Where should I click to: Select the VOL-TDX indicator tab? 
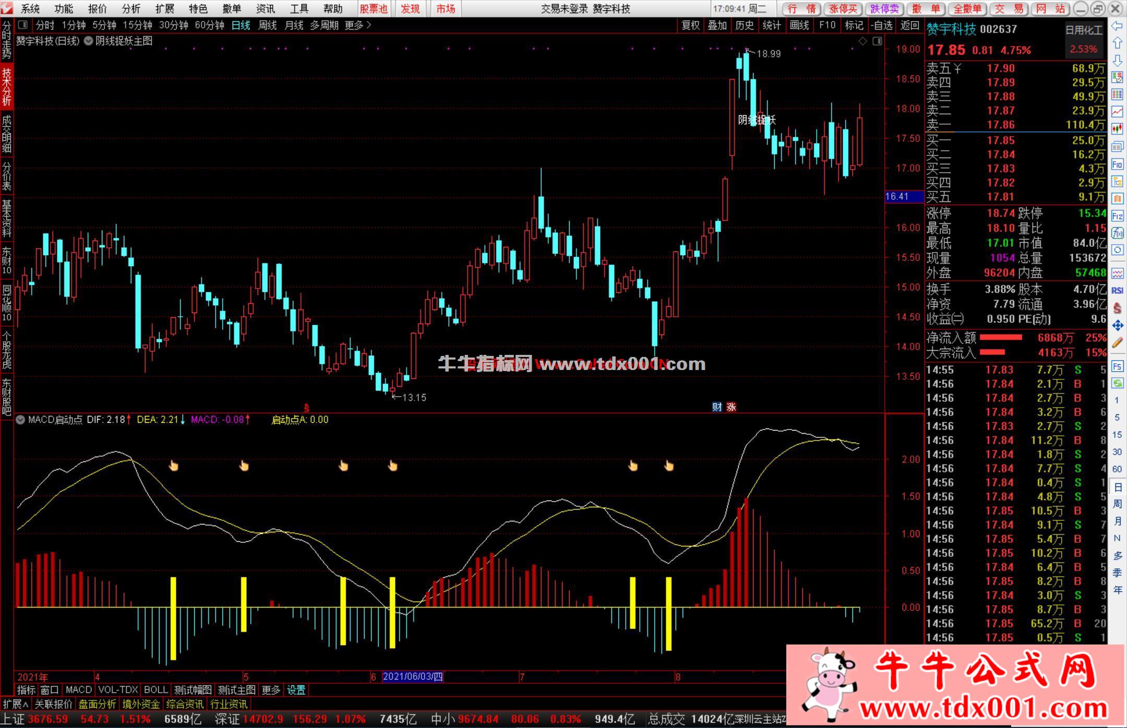click(118, 690)
